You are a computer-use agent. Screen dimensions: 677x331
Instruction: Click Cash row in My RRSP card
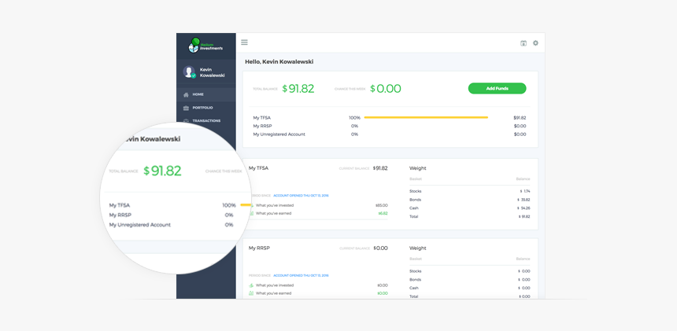(470, 288)
